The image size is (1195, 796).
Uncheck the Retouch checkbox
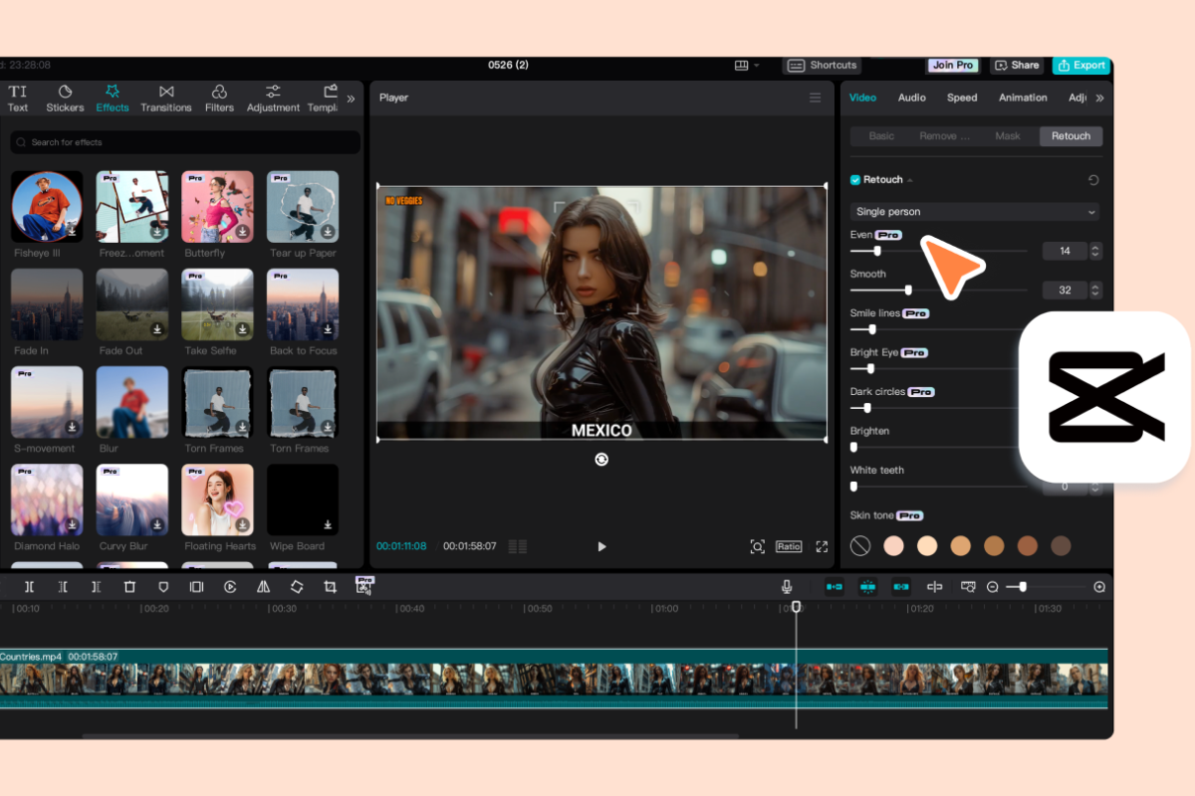pyautogui.click(x=855, y=180)
